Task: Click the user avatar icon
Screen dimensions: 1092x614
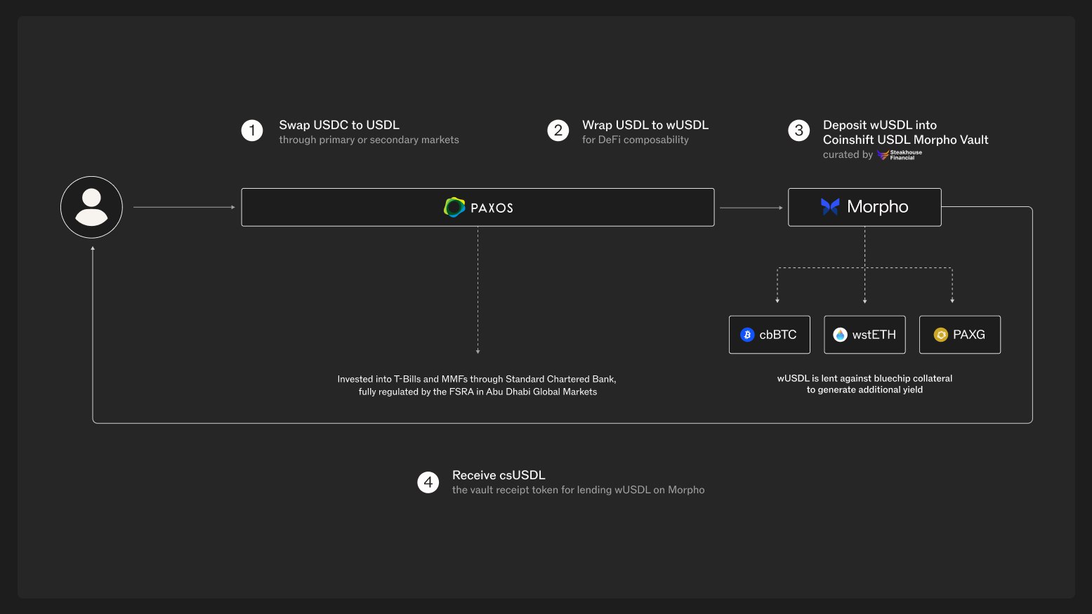Action: coord(91,207)
